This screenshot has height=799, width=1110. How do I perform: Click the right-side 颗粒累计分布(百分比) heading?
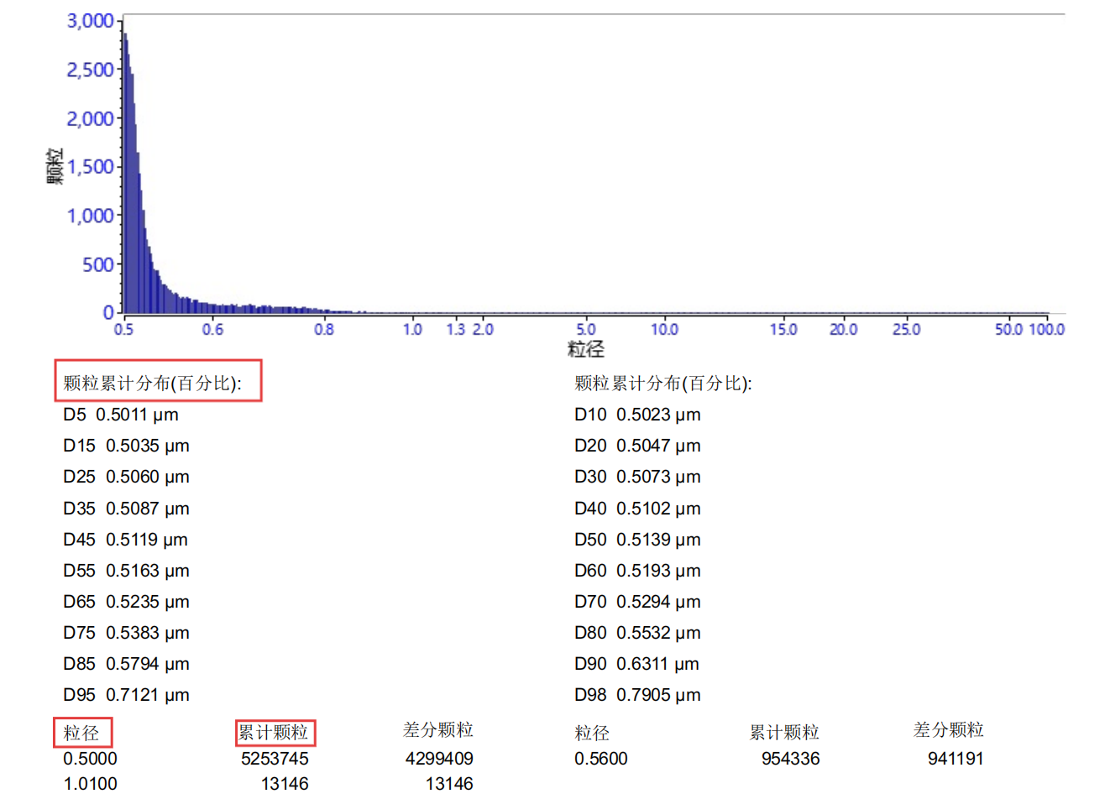663,384
